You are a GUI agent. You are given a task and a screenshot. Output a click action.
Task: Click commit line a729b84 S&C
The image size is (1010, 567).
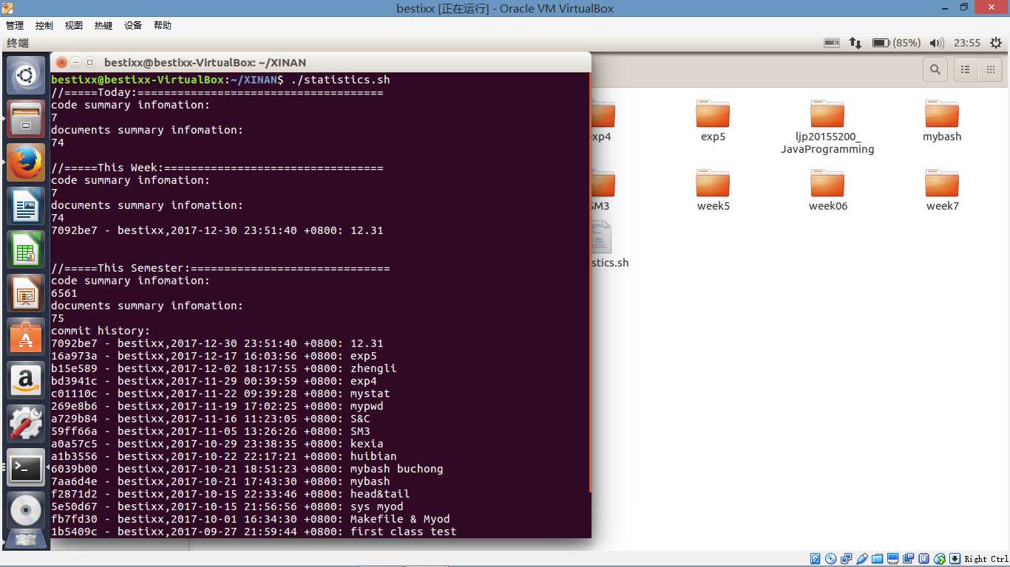pyautogui.click(x=211, y=419)
